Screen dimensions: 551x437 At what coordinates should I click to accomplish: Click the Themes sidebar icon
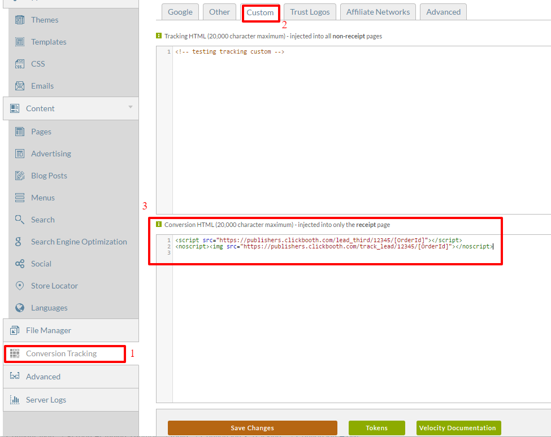pyautogui.click(x=20, y=20)
